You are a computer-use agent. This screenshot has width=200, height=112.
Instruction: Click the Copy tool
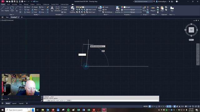[27, 10]
